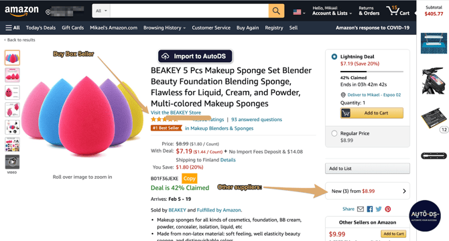Select the Lightning Deal radio option
The width and height of the screenshot is (449, 241).
334,57
